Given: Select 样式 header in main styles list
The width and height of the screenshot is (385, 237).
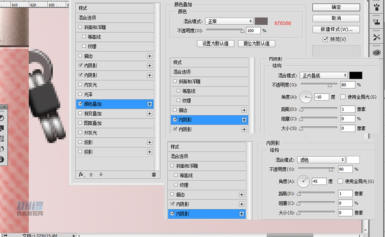Looking at the screenshot, I should (115, 8).
